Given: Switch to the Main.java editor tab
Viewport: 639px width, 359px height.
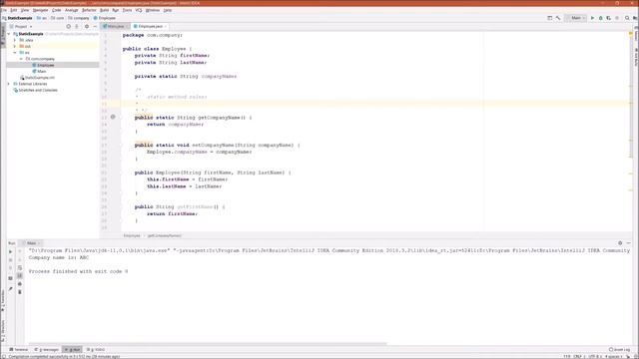Looking at the screenshot, I should (116, 27).
